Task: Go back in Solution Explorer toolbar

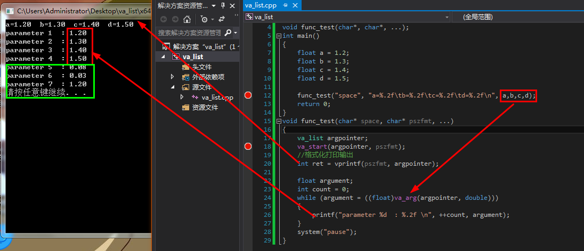Action: [164, 19]
